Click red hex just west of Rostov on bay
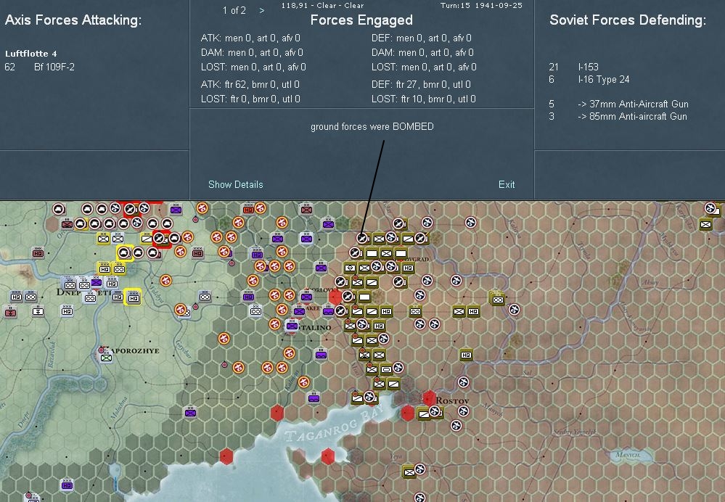This screenshot has width=725, height=502. pyautogui.click(x=407, y=413)
